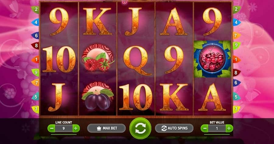Click the plum symbol on reel two
This screenshot has height=144, width=274.
98,96
